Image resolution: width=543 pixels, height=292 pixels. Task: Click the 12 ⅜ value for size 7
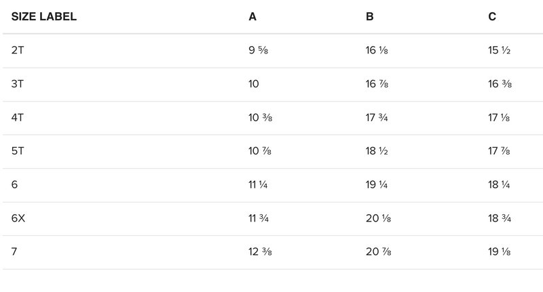(x=261, y=252)
